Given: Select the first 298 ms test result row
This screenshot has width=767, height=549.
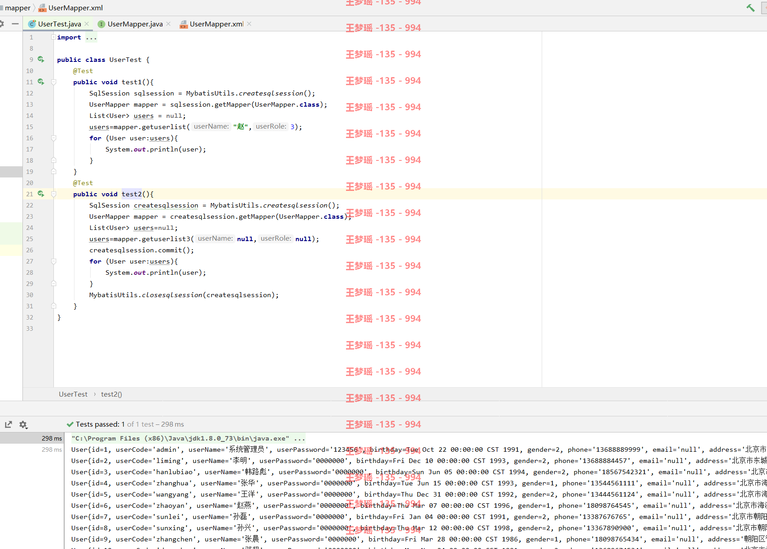Looking at the screenshot, I should tap(31, 438).
